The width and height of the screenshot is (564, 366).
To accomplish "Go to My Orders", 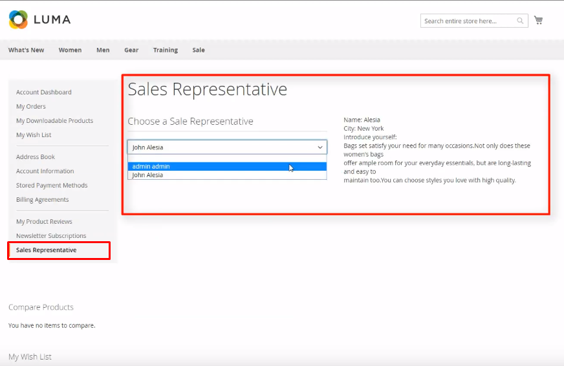I will [x=31, y=107].
